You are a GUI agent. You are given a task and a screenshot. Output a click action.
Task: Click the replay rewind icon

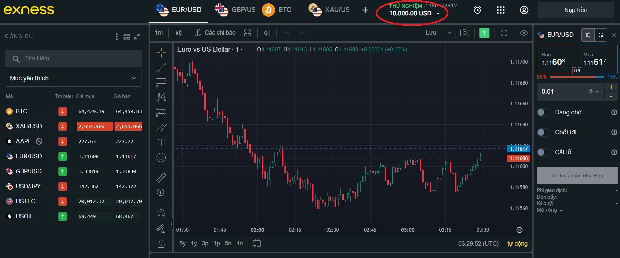(267, 33)
